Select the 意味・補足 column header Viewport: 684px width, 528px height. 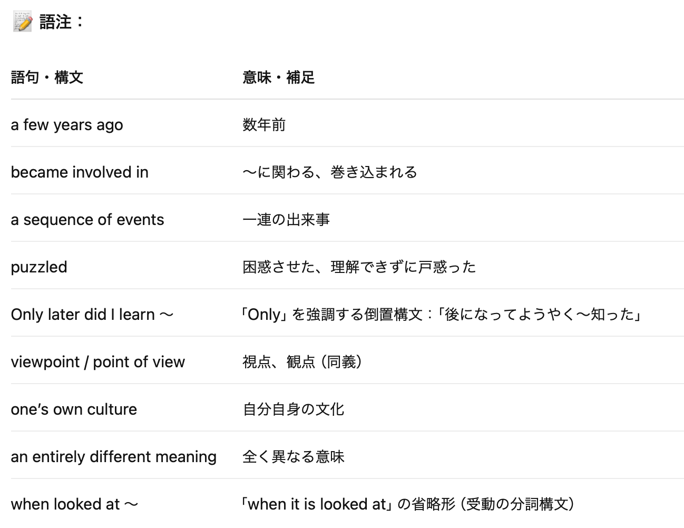[x=278, y=77]
